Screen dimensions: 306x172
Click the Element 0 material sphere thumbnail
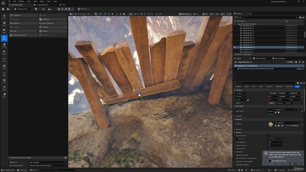click(x=270, y=124)
